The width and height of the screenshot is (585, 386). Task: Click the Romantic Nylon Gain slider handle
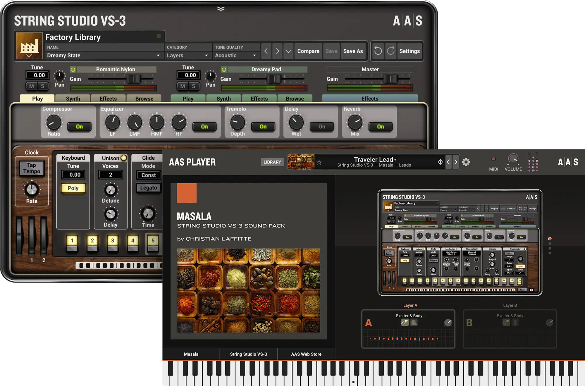(x=134, y=79)
